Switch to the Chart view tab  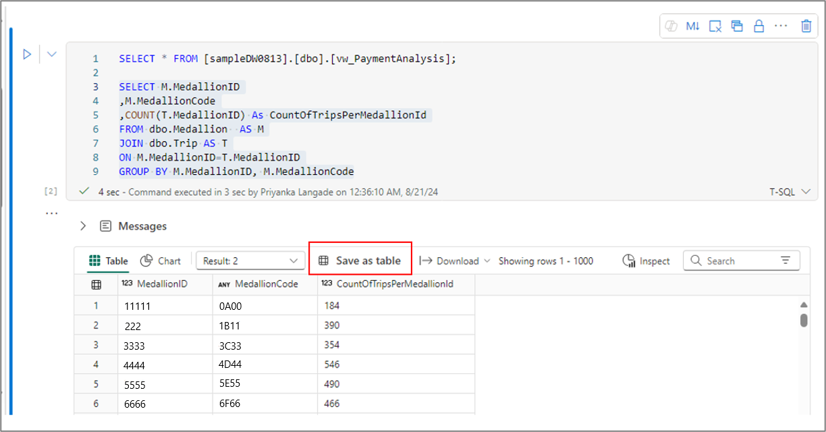click(161, 261)
